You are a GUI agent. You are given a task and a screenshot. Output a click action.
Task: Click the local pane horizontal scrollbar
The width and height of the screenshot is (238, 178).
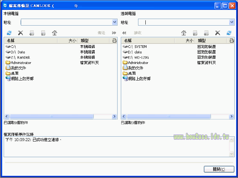[x=51, y=117]
